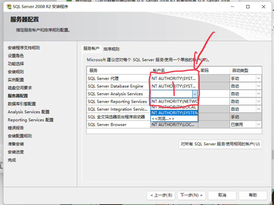Click 安装规则 step in sidebar
274x205 pixels.
[16, 72]
